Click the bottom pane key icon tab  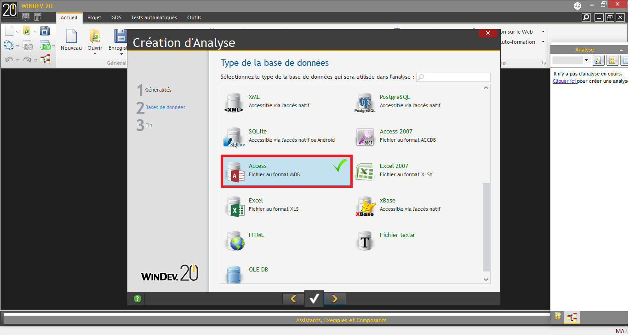(x=558, y=317)
